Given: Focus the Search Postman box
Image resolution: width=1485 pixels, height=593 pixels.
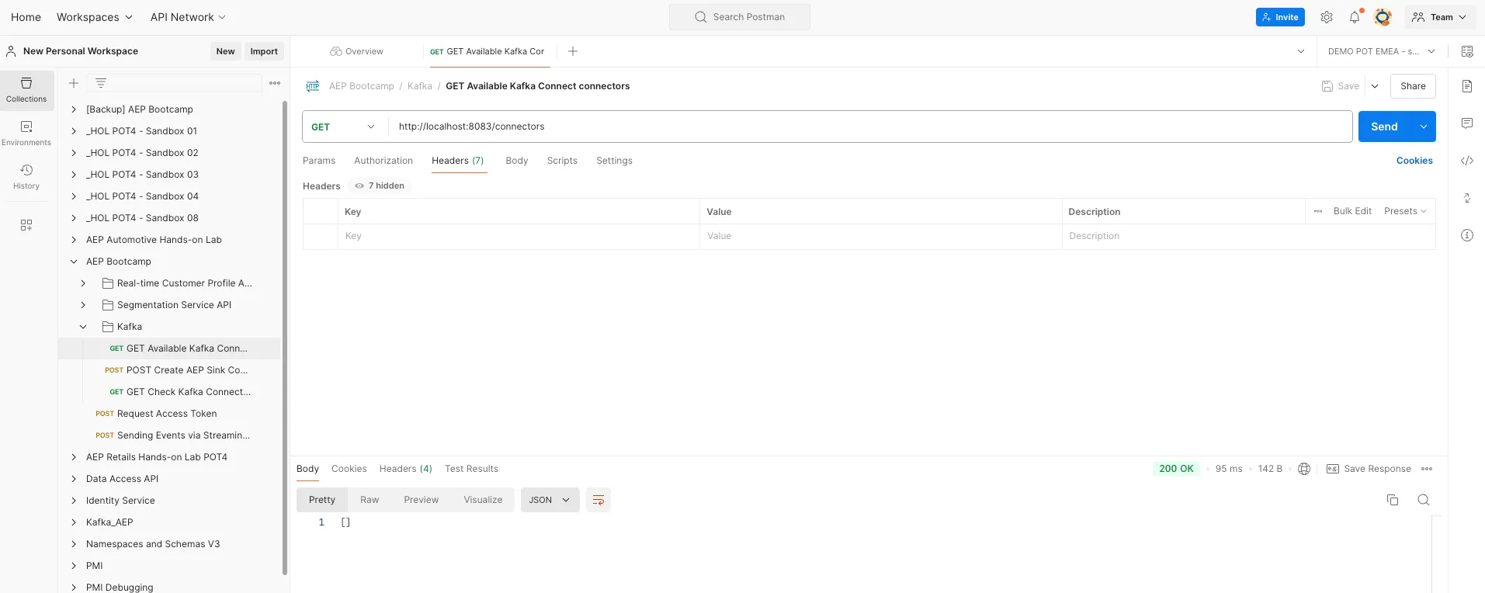Looking at the screenshot, I should point(740,17).
